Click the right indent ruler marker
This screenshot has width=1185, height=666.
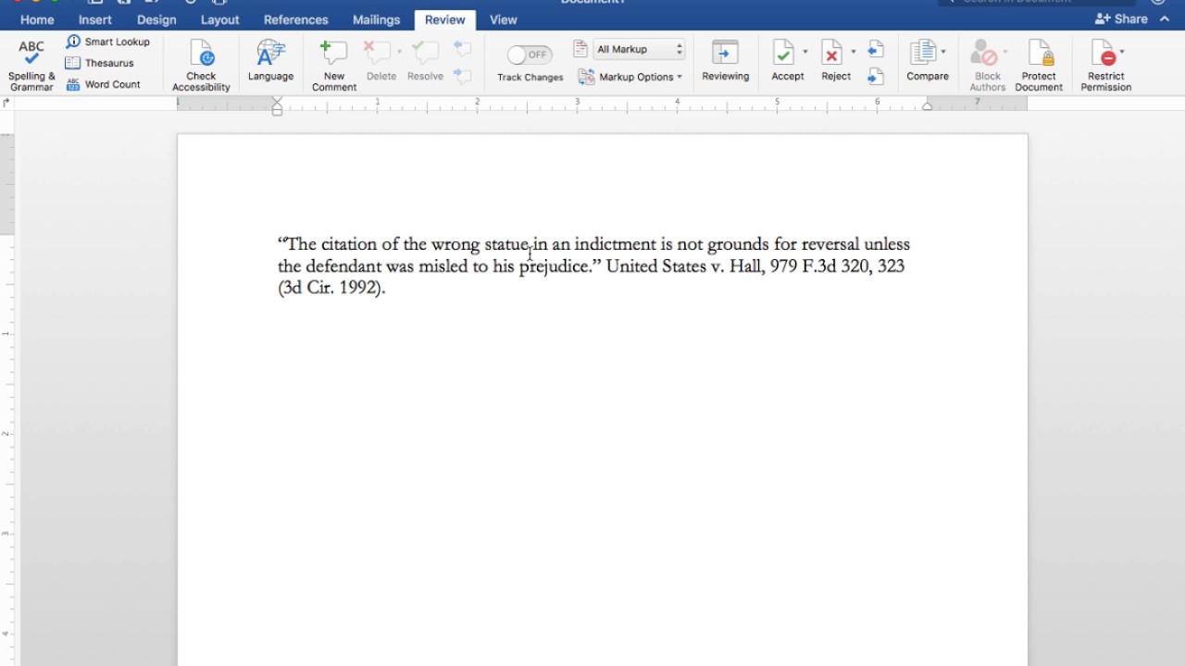pos(927,106)
